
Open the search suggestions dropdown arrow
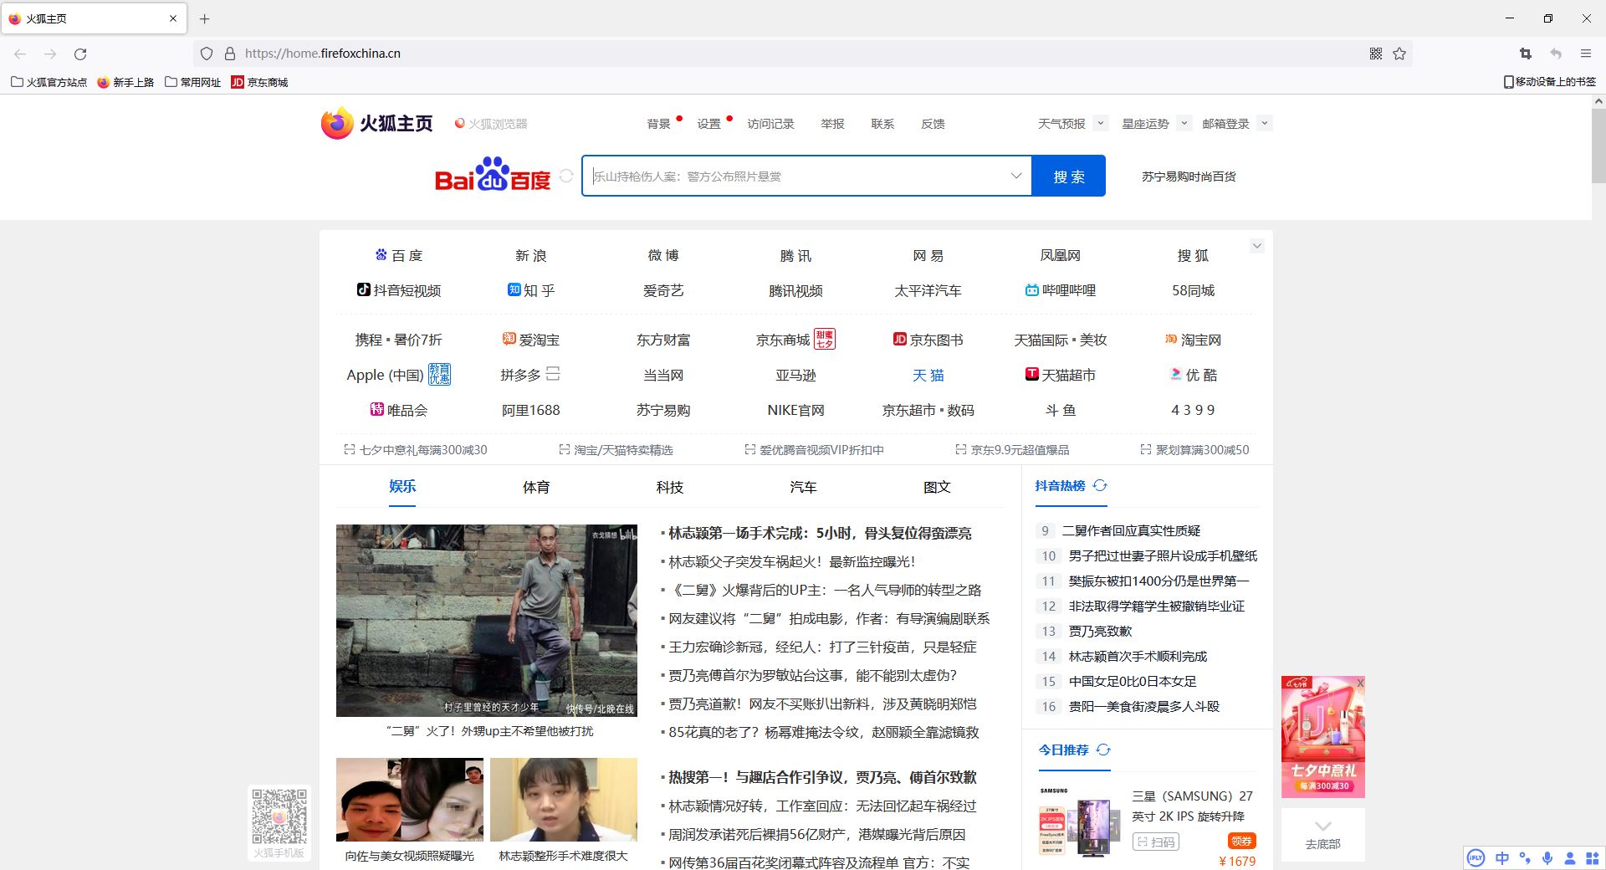[x=1016, y=176]
